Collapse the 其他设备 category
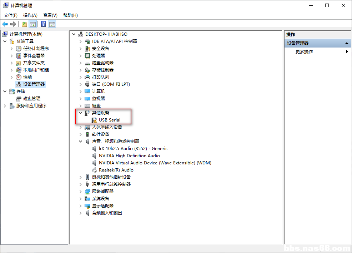 pyautogui.click(x=81, y=113)
